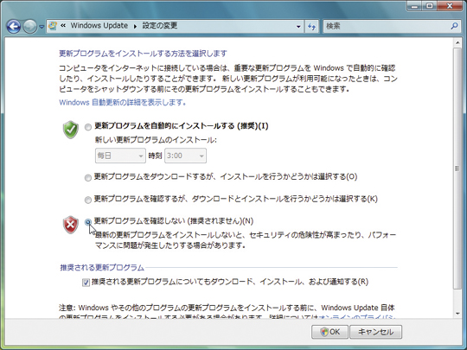Select the Windows Update breadcrumb
Viewport: 467px width, 350px height.
click(x=99, y=26)
